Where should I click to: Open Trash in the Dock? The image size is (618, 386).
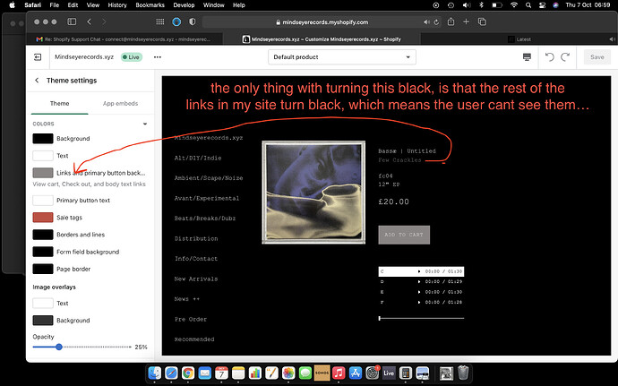pos(463,373)
